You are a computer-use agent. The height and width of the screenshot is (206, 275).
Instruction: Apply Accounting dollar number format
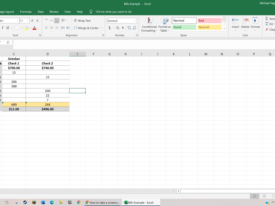tap(109, 28)
